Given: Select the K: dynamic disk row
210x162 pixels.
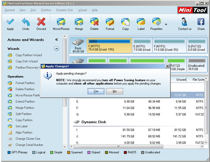Looking at the screenshot, I should (139, 142).
